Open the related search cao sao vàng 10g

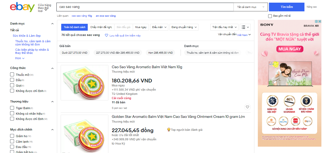coord(82,16)
